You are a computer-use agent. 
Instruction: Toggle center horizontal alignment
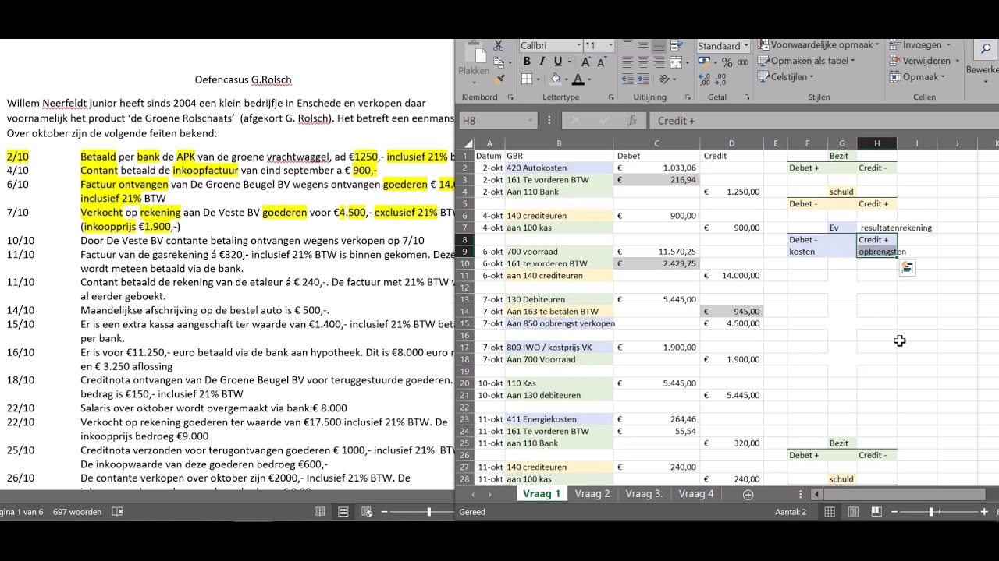click(x=643, y=62)
